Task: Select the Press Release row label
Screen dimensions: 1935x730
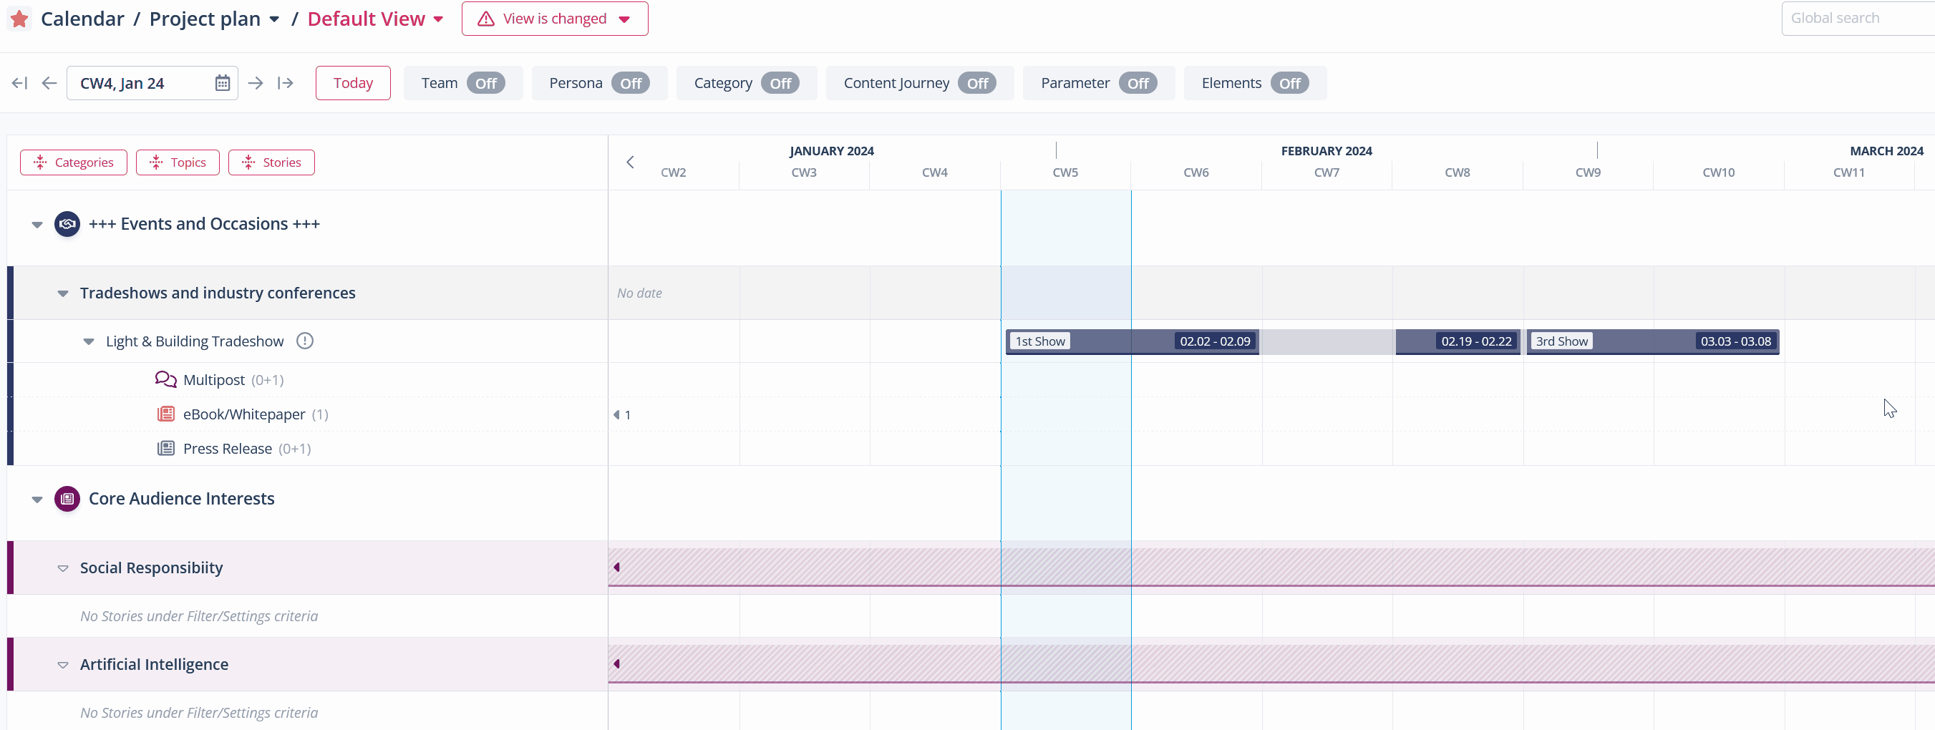Action: [x=228, y=449]
